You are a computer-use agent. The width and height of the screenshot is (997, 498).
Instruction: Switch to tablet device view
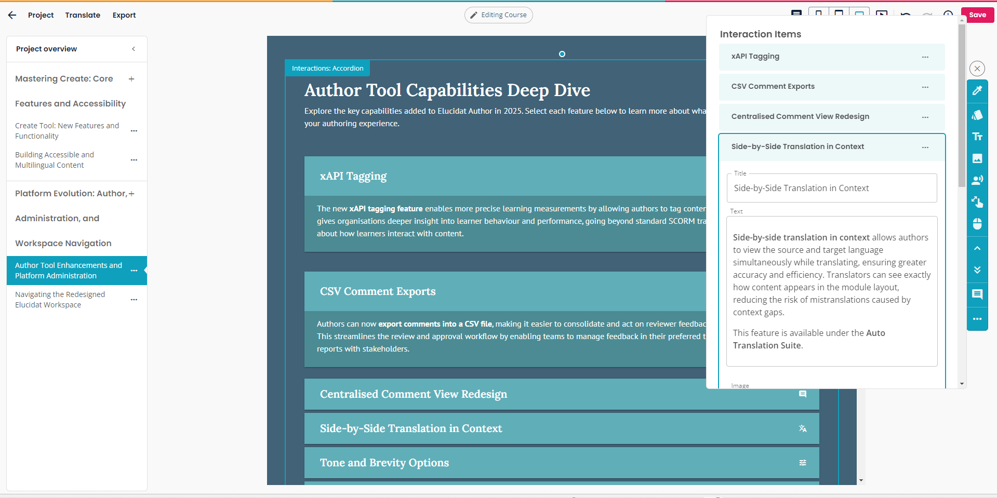click(839, 13)
